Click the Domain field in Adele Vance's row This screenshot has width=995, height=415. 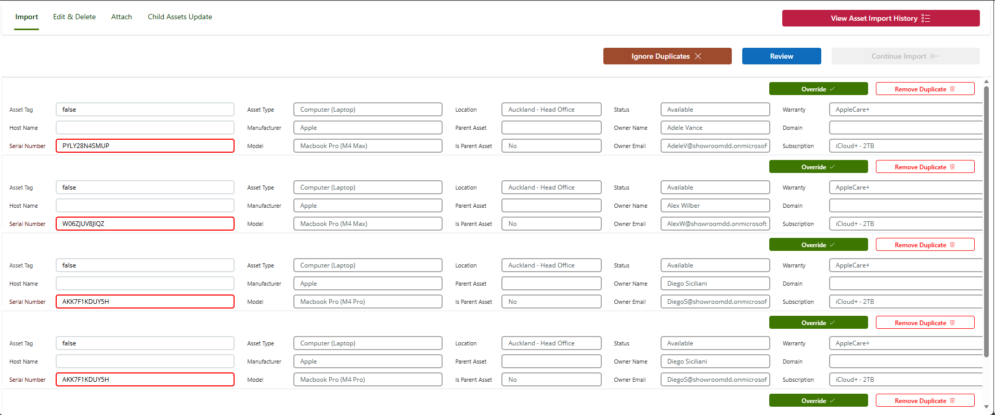[x=906, y=128]
